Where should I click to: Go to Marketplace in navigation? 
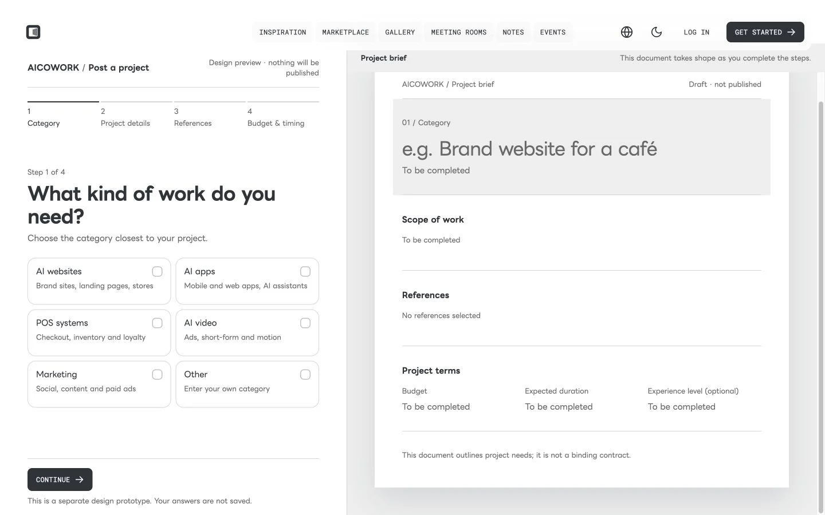[x=345, y=32]
